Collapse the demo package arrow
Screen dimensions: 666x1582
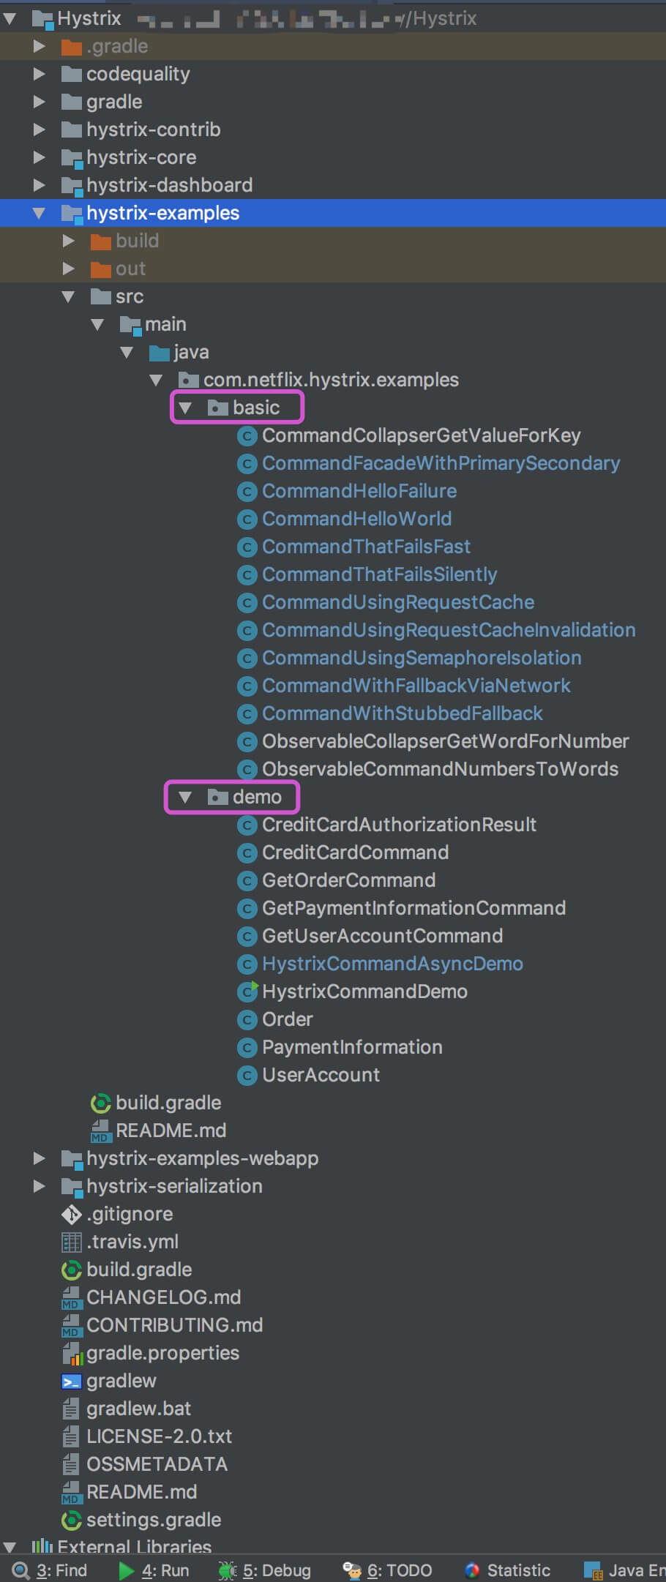point(185,798)
